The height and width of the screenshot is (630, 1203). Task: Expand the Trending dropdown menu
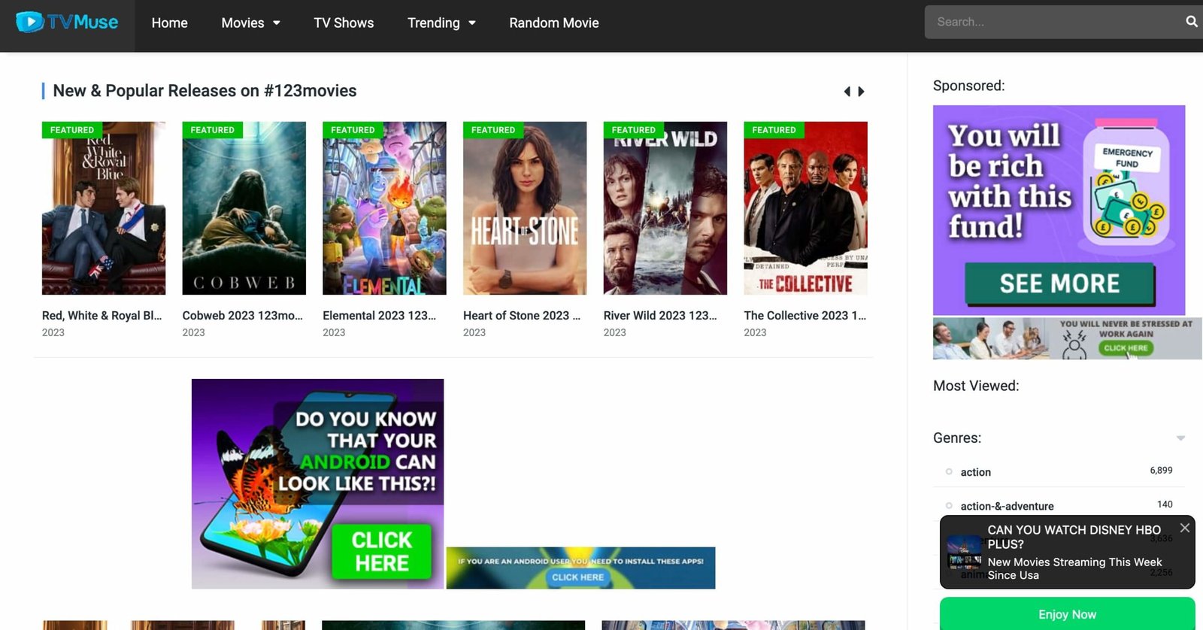pyautogui.click(x=441, y=23)
